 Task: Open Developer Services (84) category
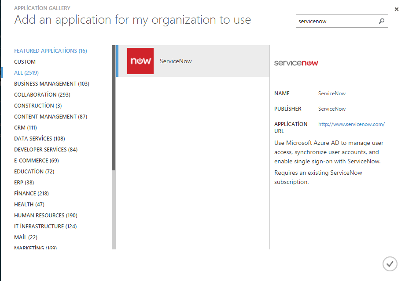tap(46, 150)
